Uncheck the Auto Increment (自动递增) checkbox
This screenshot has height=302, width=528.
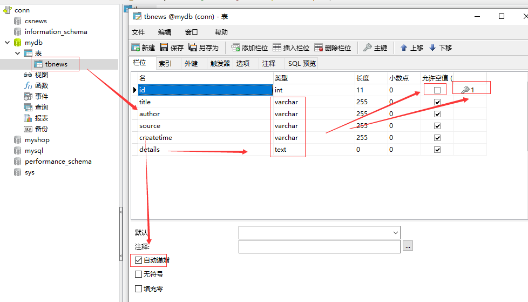[138, 260]
